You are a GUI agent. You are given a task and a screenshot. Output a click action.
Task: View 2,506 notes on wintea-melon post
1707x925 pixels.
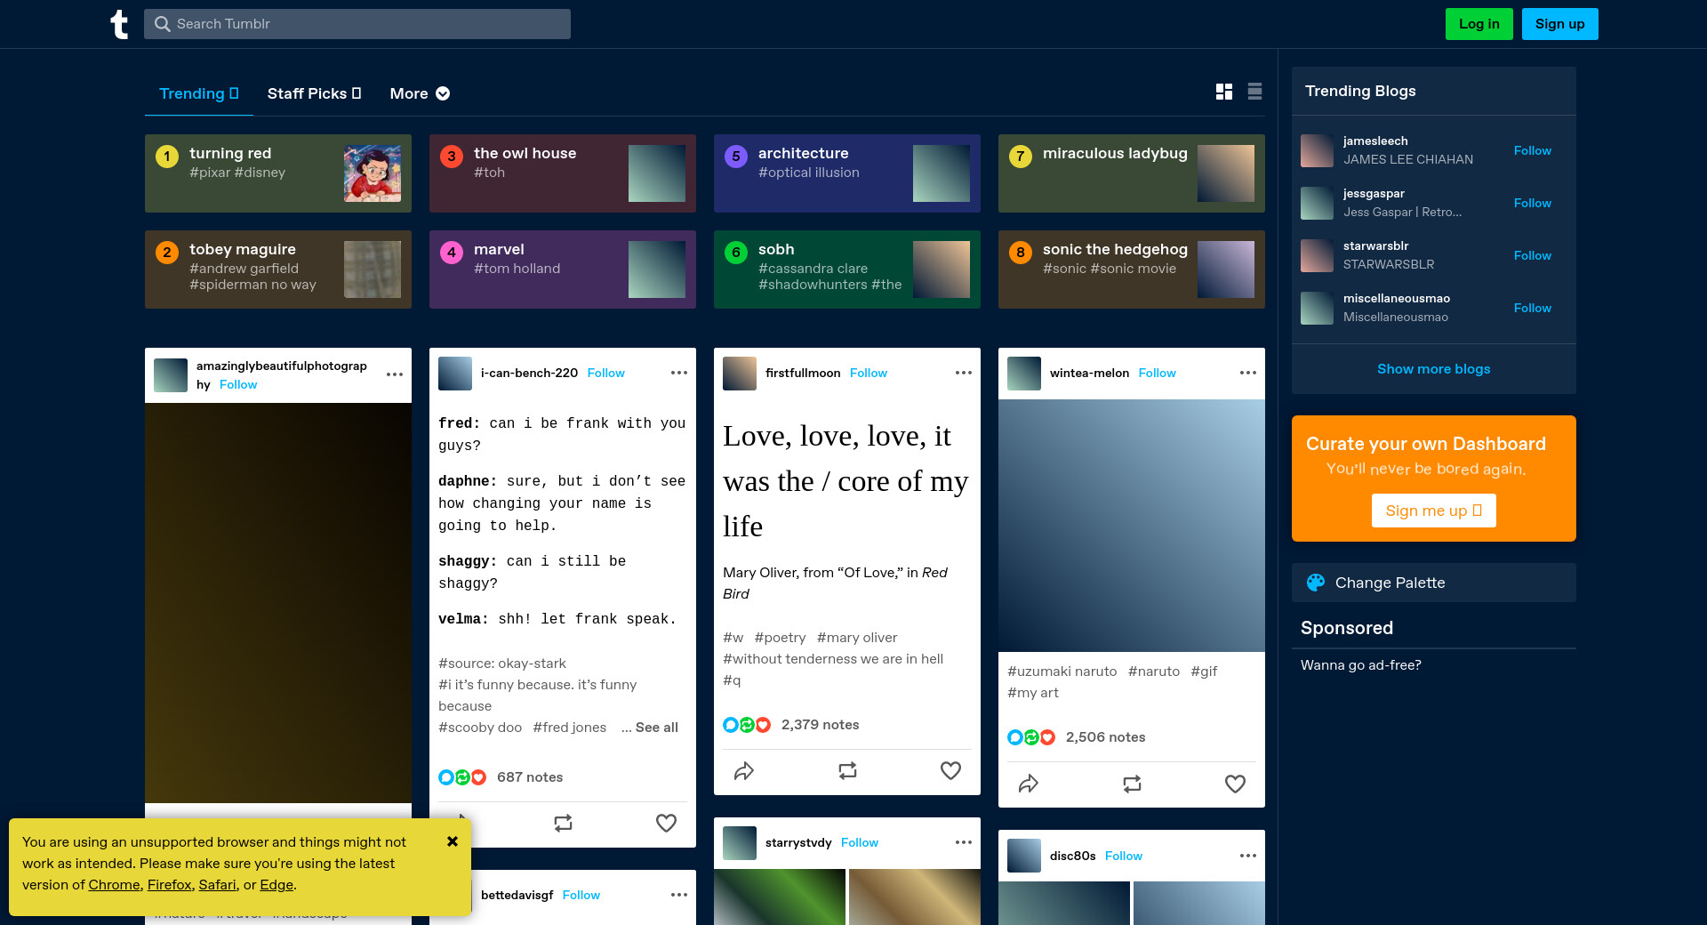point(1105,737)
